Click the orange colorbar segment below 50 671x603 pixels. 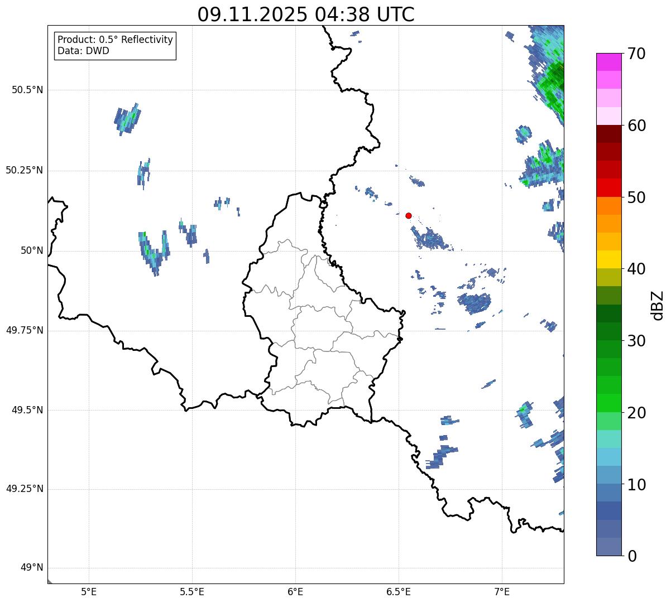(x=609, y=206)
